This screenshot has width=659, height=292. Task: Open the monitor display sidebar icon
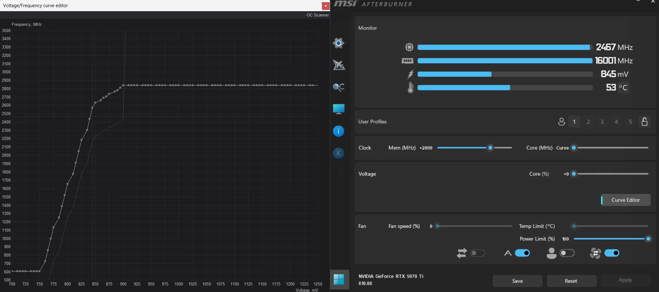(339, 109)
